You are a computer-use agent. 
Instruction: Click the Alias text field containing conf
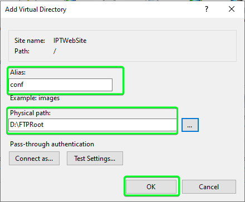coord(61,85)
